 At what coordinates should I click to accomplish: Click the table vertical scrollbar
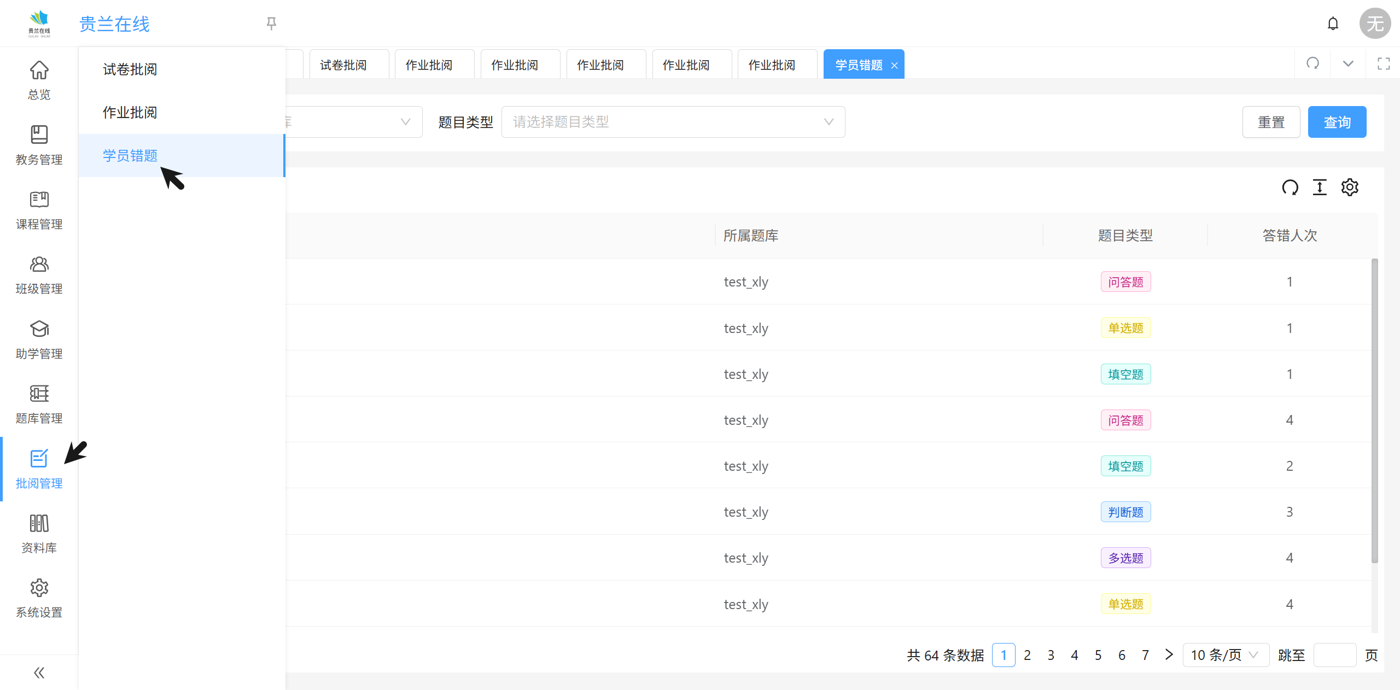1374,410
